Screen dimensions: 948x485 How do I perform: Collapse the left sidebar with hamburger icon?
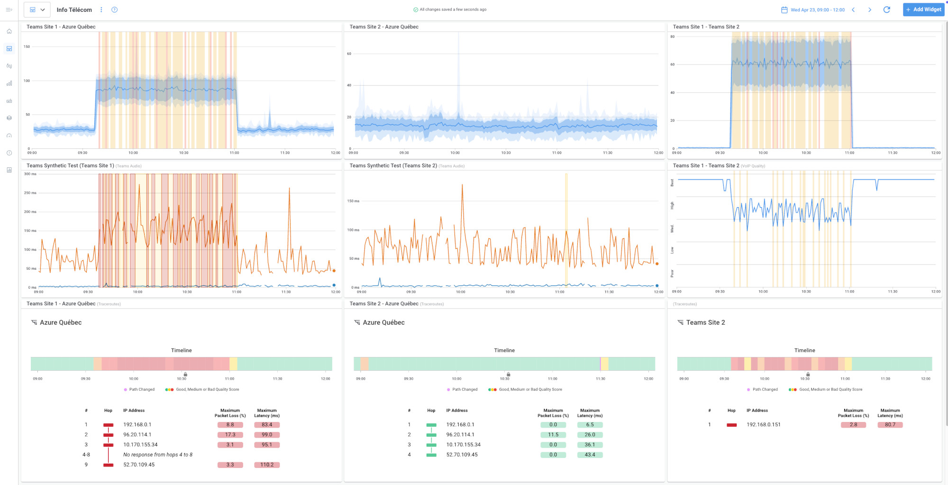coord(9,9)
